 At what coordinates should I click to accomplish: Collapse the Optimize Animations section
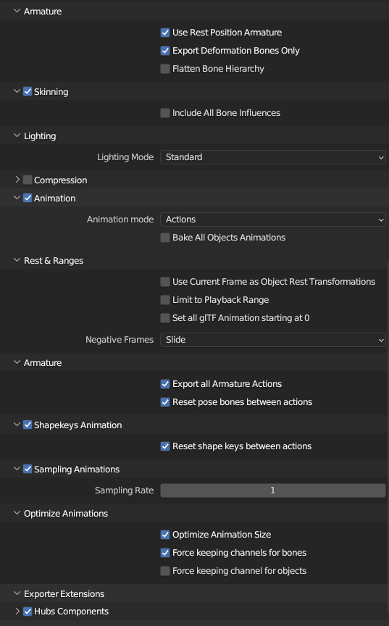pyautogui.click(x=17, y=513)
